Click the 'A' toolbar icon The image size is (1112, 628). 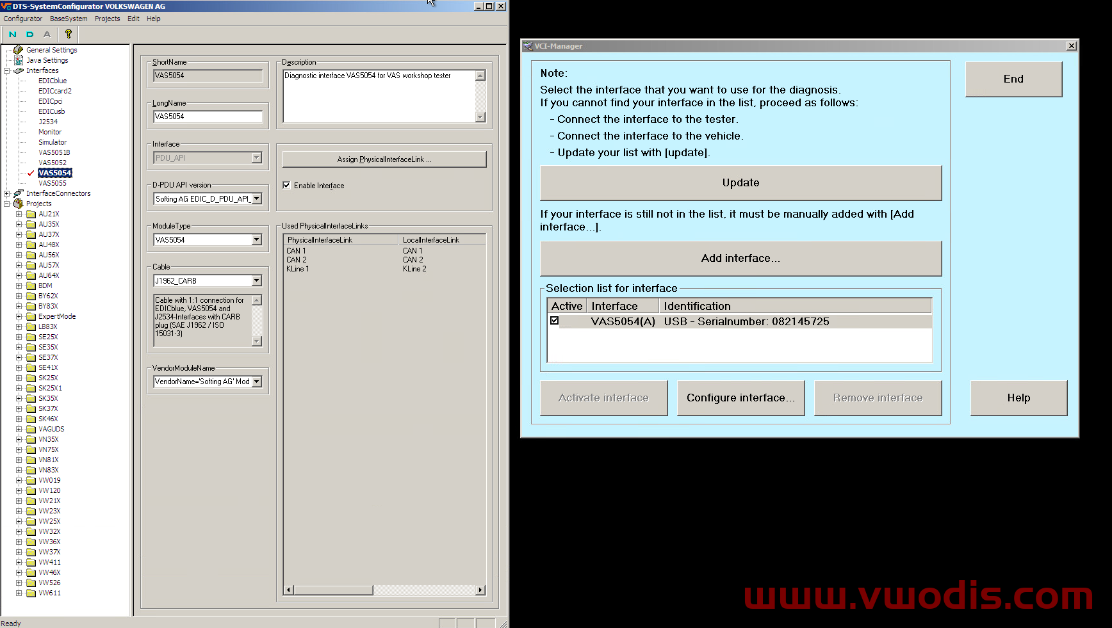pyautogui.click(x=46, y=35)
